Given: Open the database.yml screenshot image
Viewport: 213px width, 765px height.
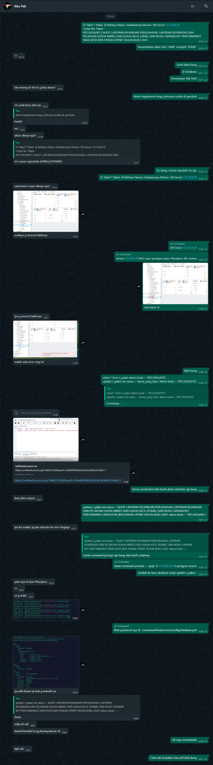Looking at the screenshot, I should click(x=46, y=663).
